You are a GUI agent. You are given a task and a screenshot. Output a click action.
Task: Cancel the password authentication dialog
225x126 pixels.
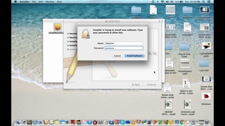coord(117,56)
